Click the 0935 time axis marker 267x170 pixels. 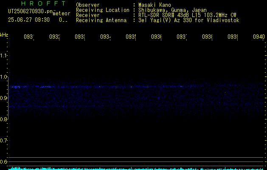(131, 37)
